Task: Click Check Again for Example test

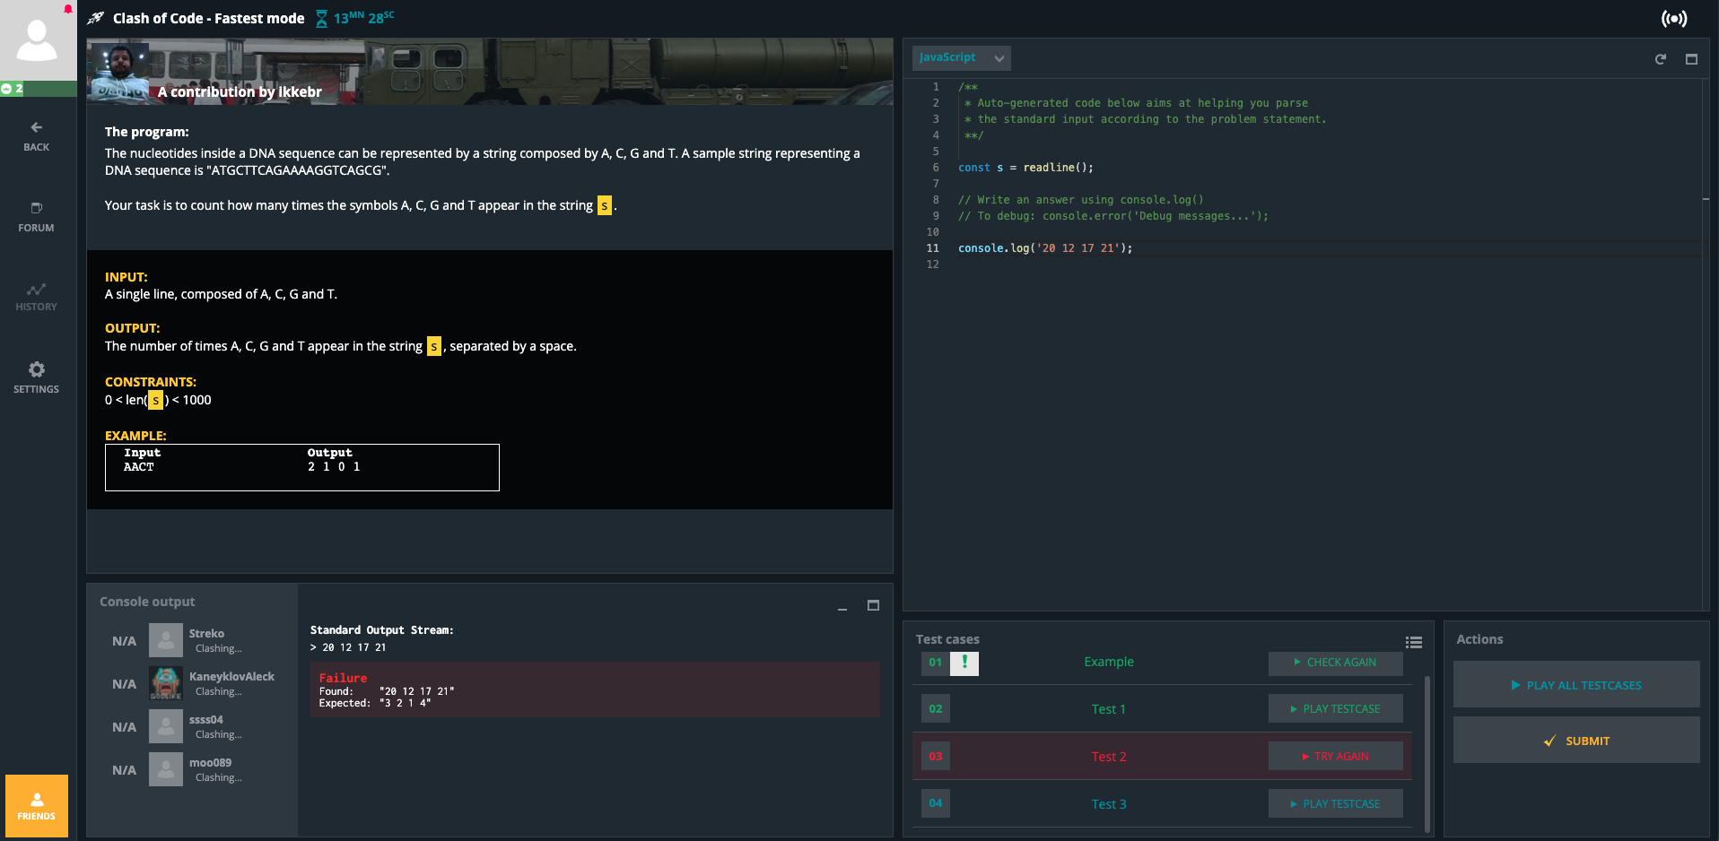Action: click(1335, 663)
